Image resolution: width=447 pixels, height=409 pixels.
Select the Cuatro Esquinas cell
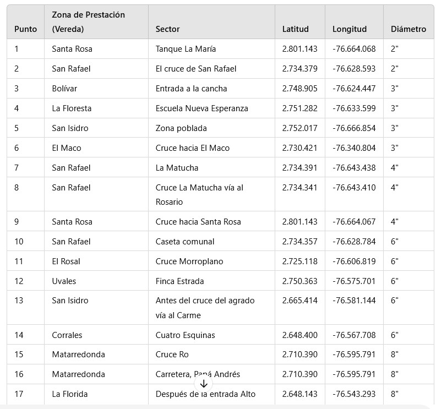(186, 335)
